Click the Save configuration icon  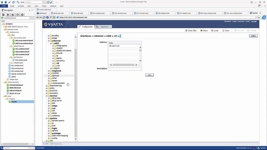[224, 30]
